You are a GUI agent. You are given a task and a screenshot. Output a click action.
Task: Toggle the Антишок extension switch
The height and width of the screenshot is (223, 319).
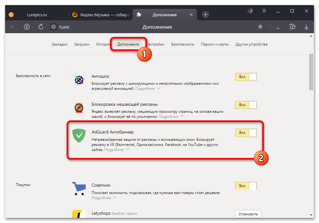pos(246,77)
